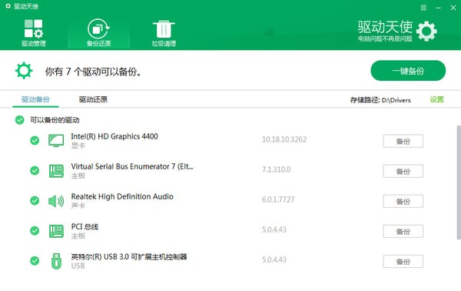Click the 你有 7 个驱动可以备份 message
The width and height of the screenshot is (461, 291).
click(x=93, y=72)
